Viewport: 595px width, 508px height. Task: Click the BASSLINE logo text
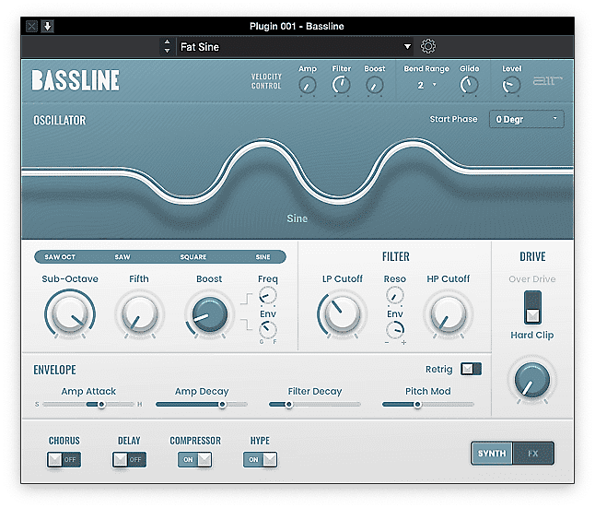coord(76,80)
